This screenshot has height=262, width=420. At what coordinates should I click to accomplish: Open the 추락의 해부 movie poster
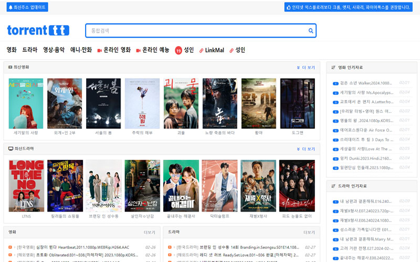click(x=142, y=103)
